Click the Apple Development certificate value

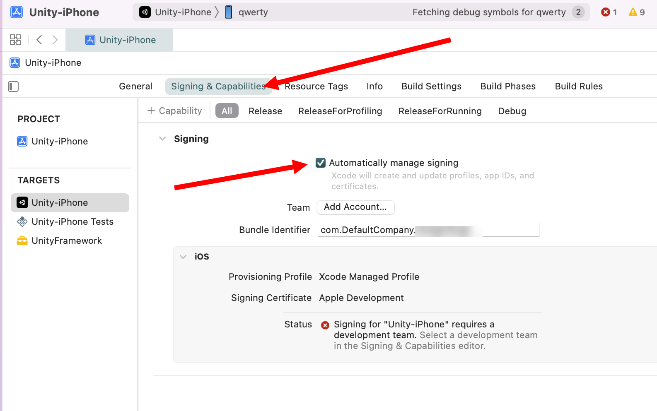tap(361, 298)
